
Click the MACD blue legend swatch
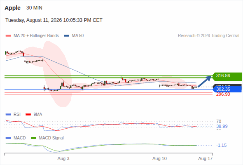8,138
